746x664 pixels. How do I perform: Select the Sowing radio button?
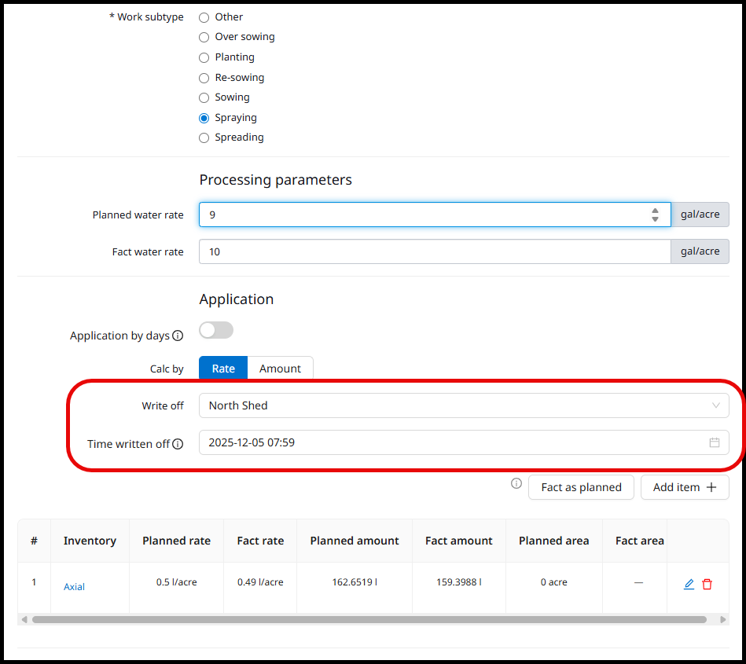(x=204, y=97)
